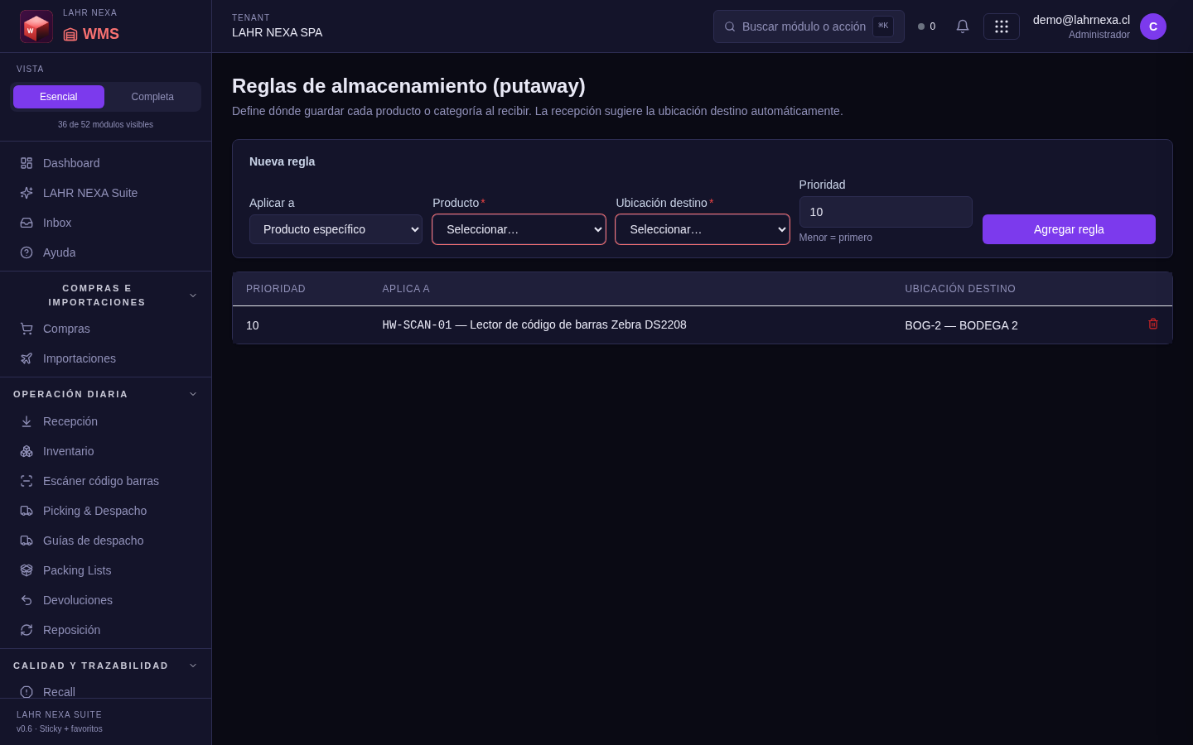Open the Ubicación destino selector
This screenshot has width=1193, height=745.
coord(703,229)
